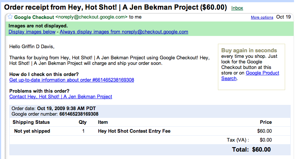This screenshot has width=297, height=159.
Task: Open up-to-date information about order link
Action: 72,80
